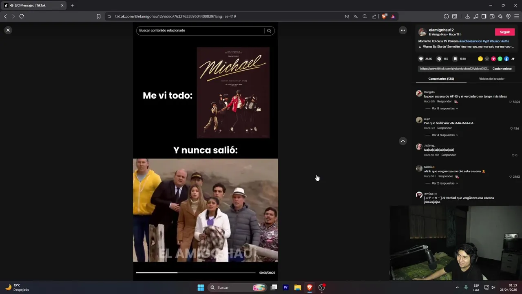Zoom out icon in address bar
This screenshot has height=294, width=522.
(365, 16)
